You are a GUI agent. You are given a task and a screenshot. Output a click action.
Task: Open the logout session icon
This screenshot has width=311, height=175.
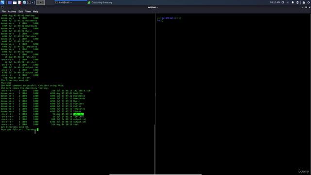(309, 2)
